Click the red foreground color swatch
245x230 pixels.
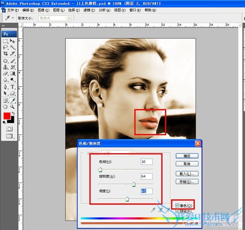tap(7, 116)
